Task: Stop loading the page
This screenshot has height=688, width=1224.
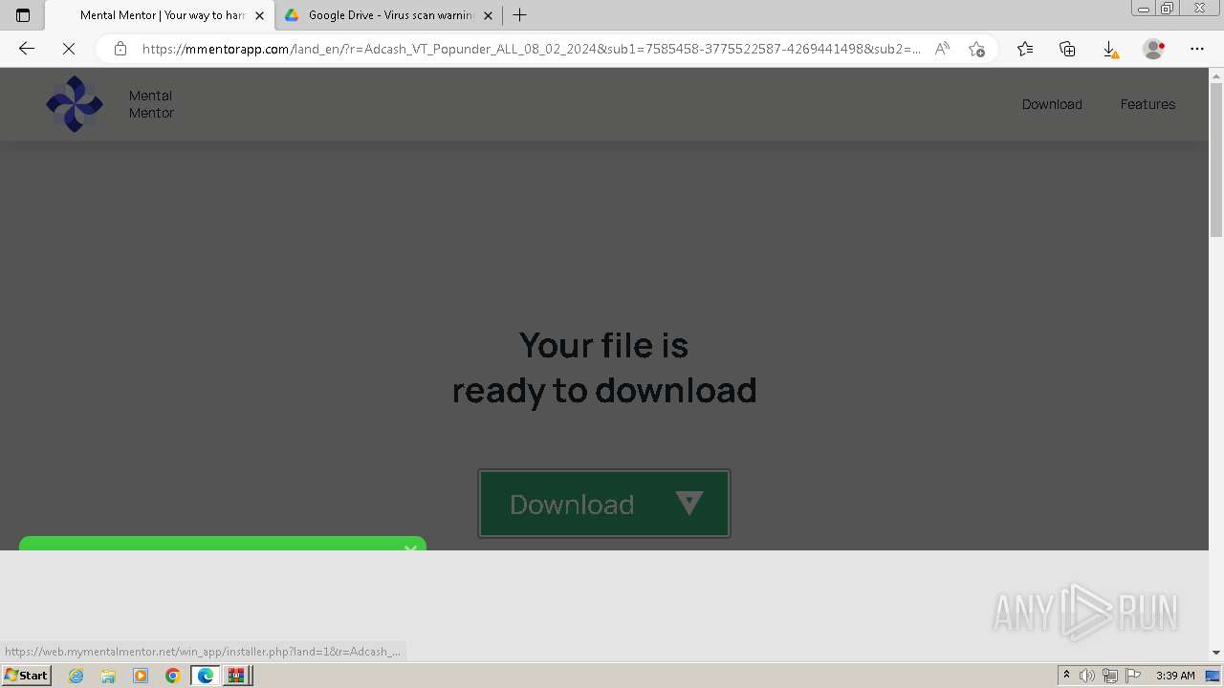Action: point(69,49)
